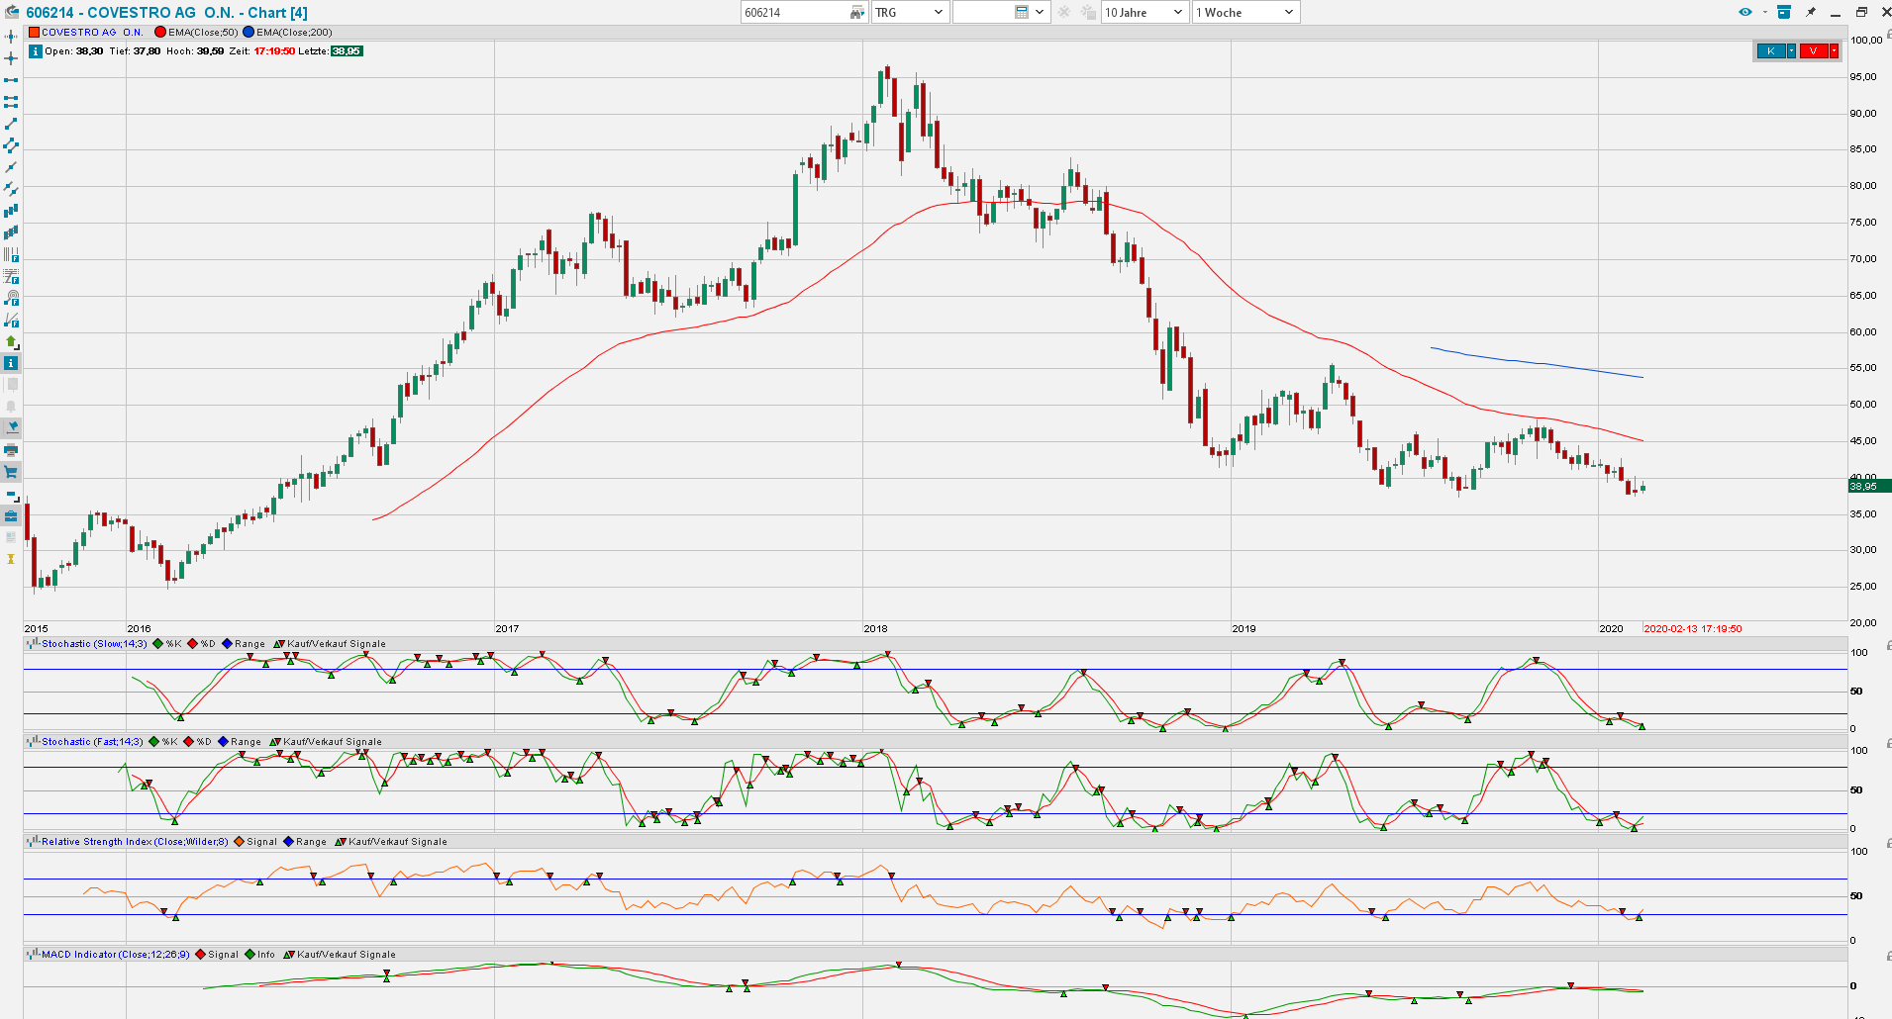
Task: Select the Fibonacci fan tool
Action: click(x=11, y=320)
